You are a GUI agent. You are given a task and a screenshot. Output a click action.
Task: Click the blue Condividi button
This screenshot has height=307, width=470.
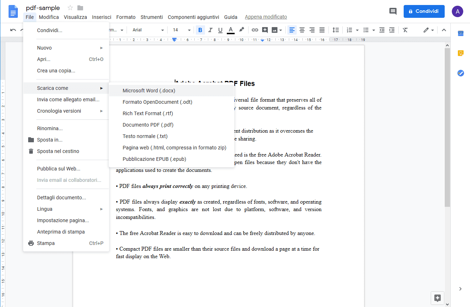pyautogui.click(x=424, y=11)
